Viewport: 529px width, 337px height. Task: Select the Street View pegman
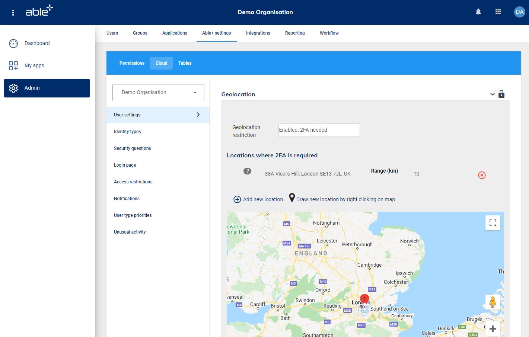pyautogui.click(x=493, y=302)
